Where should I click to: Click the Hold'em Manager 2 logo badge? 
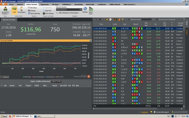(89, 77)
